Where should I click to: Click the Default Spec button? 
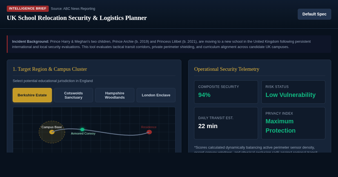click(x=314, y=14)
